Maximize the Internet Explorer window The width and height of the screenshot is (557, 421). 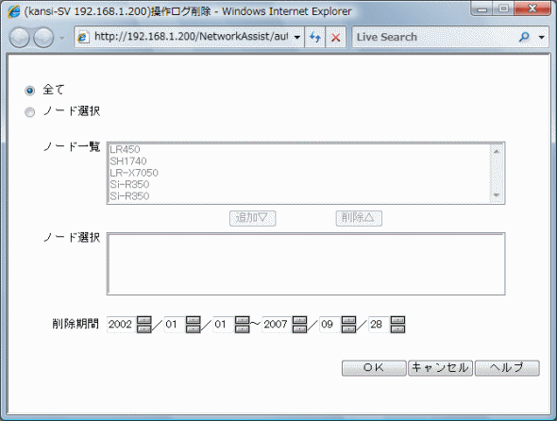point(503,8)
